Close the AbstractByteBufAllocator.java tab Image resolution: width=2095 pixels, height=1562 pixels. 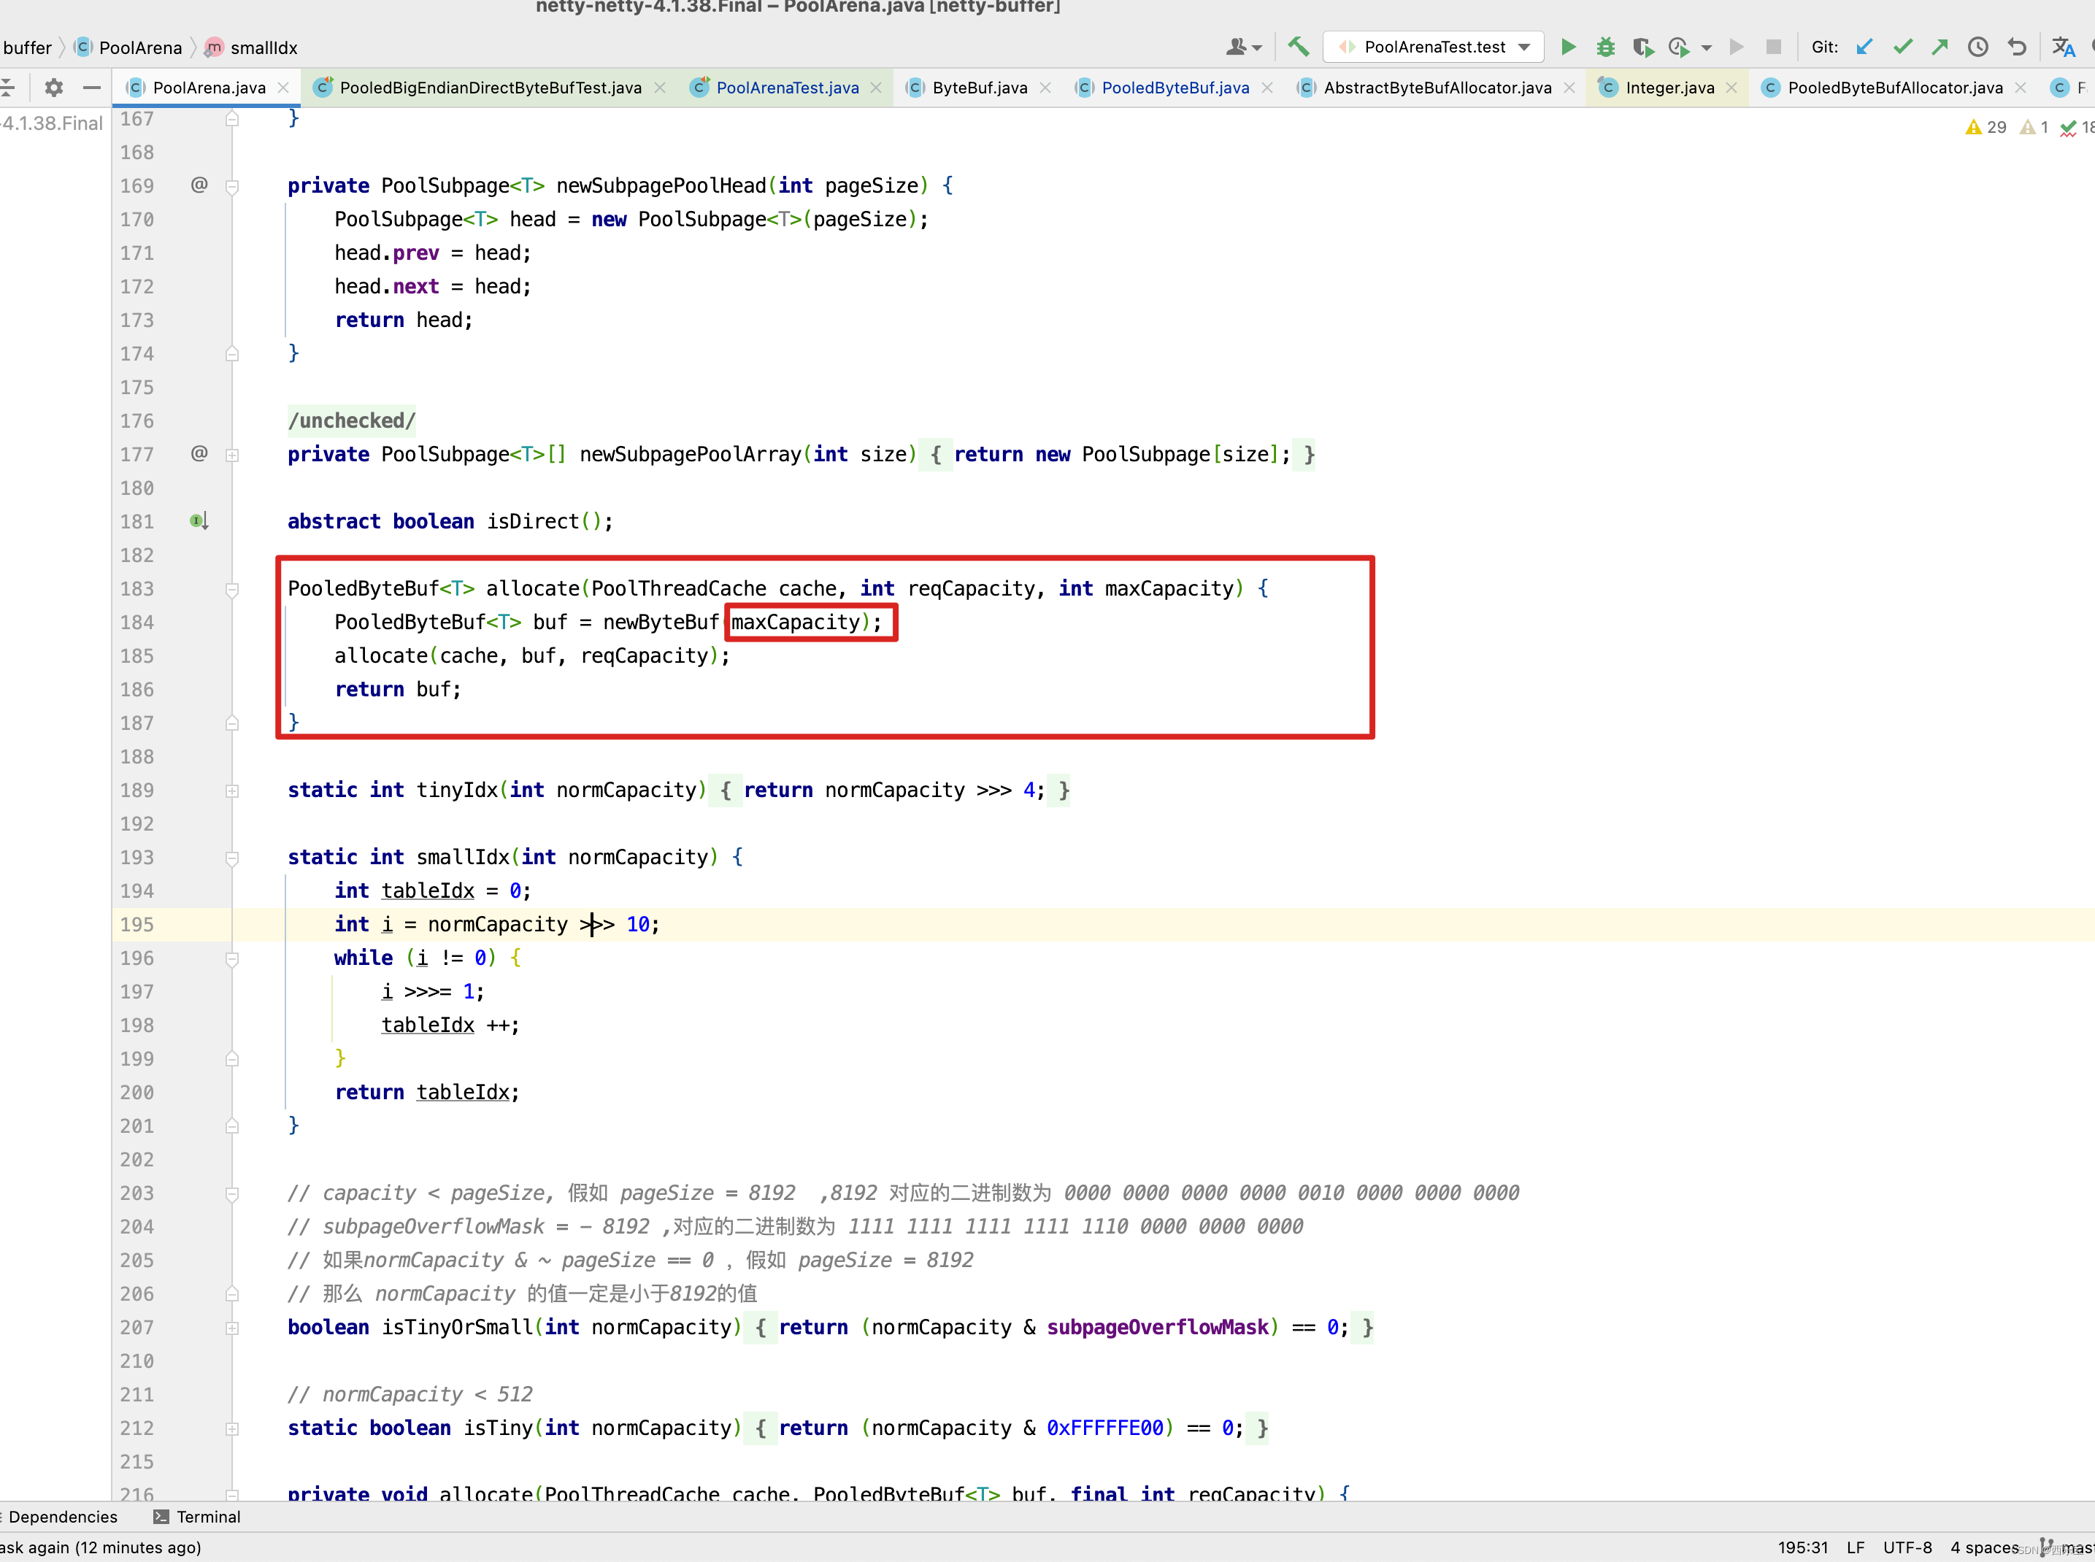(1569, 88)
